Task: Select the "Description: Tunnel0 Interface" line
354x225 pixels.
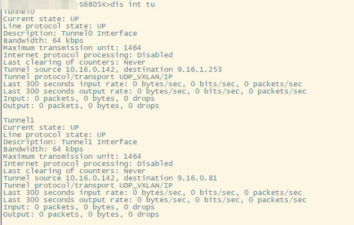Action: [70, 33]
